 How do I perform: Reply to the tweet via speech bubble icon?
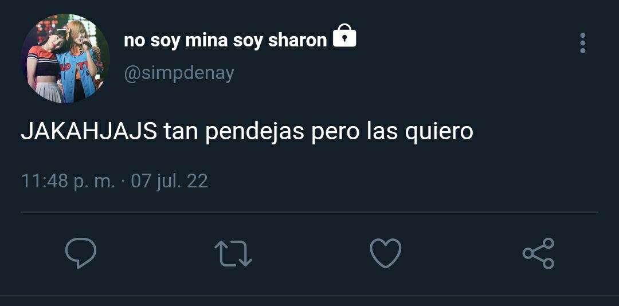tap(81, 253)
